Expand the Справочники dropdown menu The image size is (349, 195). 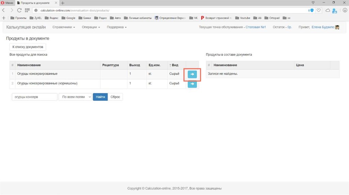pyautogui.click(x=64, y=27)
